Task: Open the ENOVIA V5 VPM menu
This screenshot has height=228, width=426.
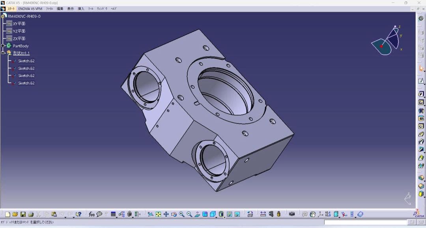Action: coord(30,8)
